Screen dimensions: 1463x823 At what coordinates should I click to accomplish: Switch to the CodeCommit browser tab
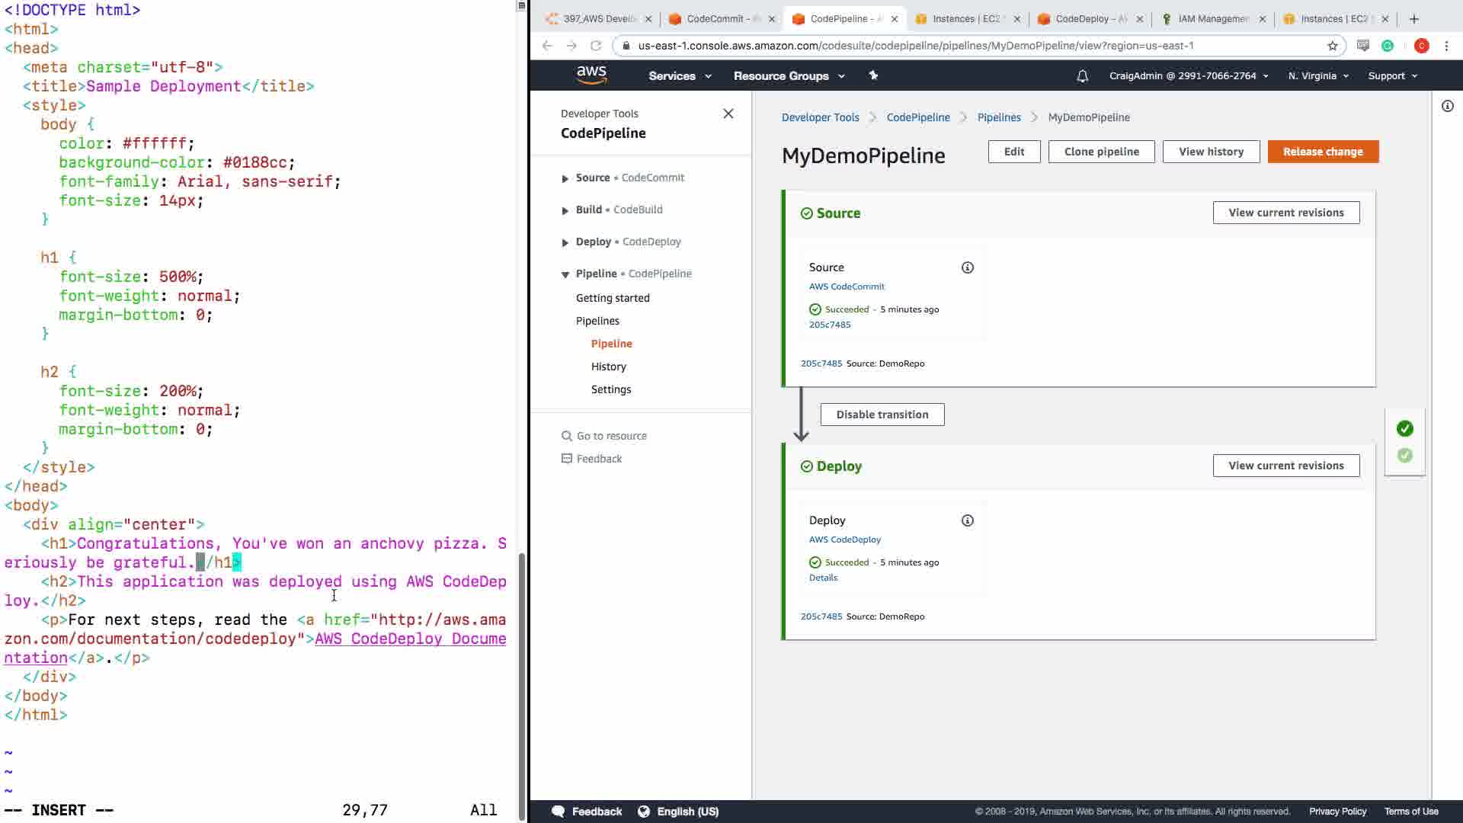coord(715,19)
